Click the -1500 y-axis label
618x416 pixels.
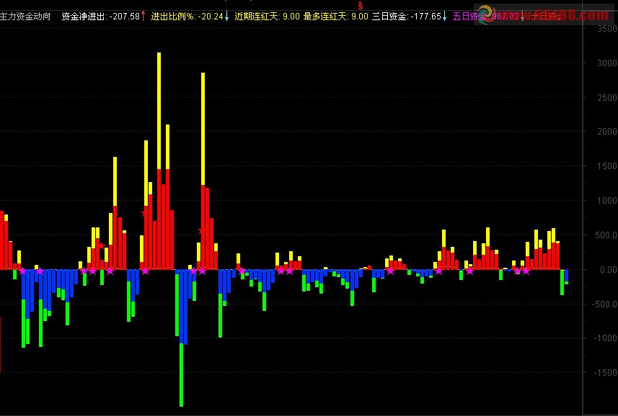coord(605,372)
